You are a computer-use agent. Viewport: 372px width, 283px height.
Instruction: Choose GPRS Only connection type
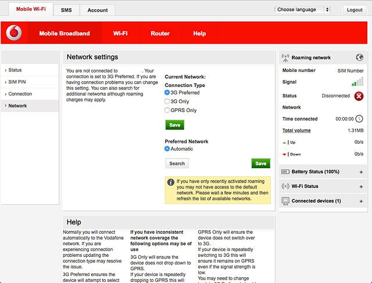[x=167, y=110]
